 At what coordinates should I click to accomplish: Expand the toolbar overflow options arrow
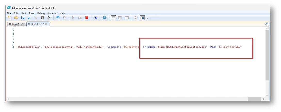point(147,19)
